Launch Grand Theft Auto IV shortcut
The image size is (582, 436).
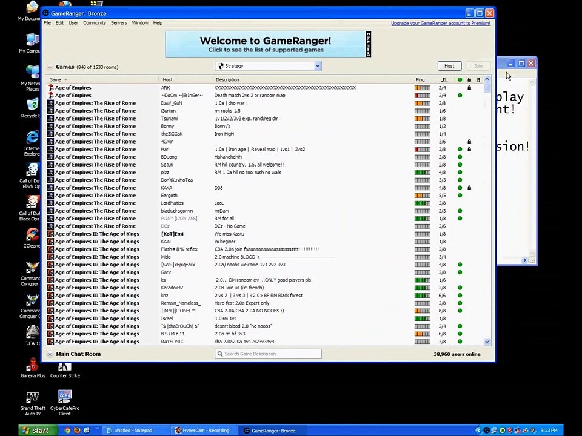pyautogui.click(x=33, y=403)
